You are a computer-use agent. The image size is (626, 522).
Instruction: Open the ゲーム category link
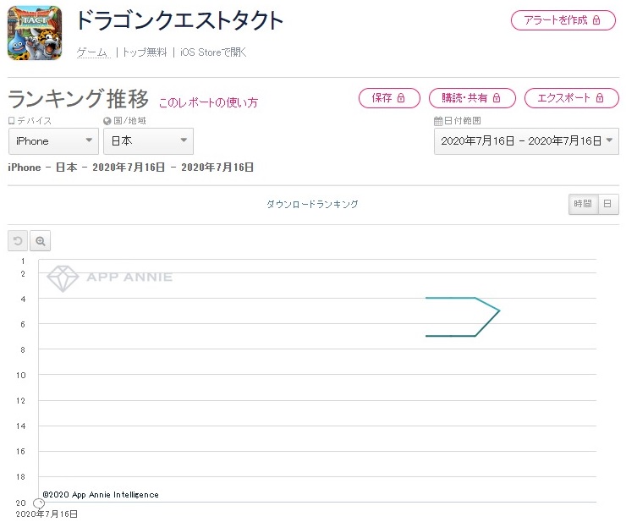[93, 52]
